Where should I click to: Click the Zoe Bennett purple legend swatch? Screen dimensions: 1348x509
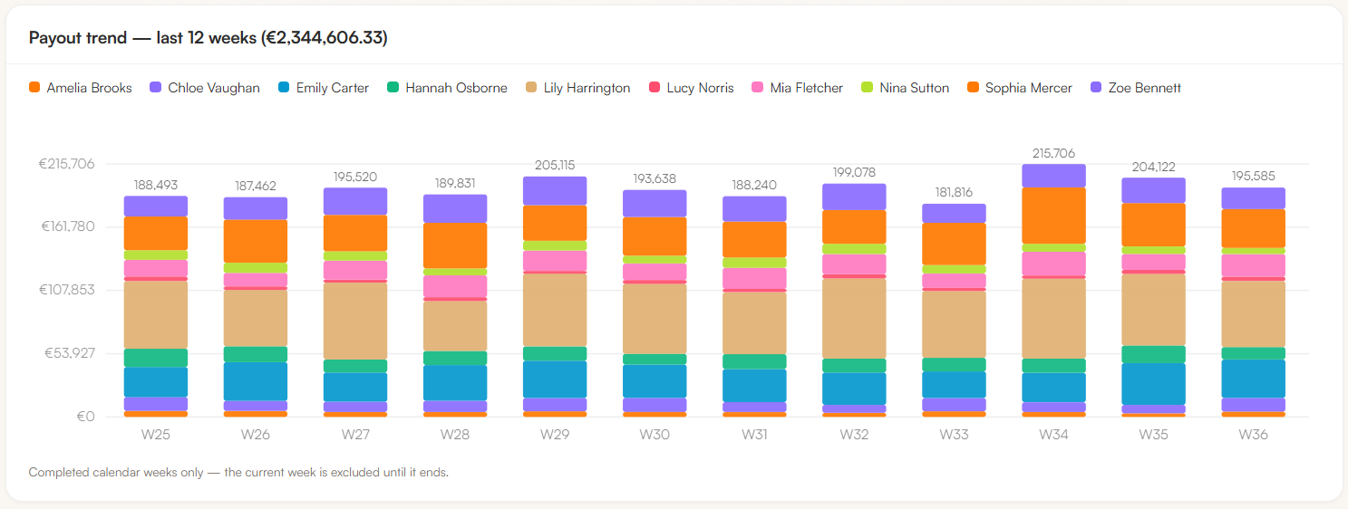point(1096,88)
